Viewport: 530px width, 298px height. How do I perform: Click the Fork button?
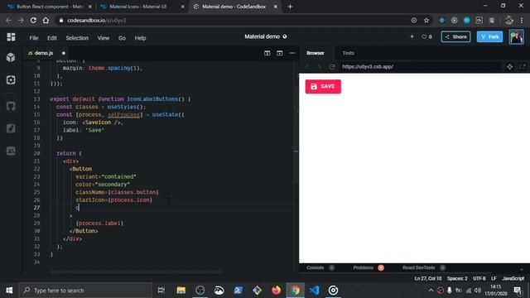489,36
